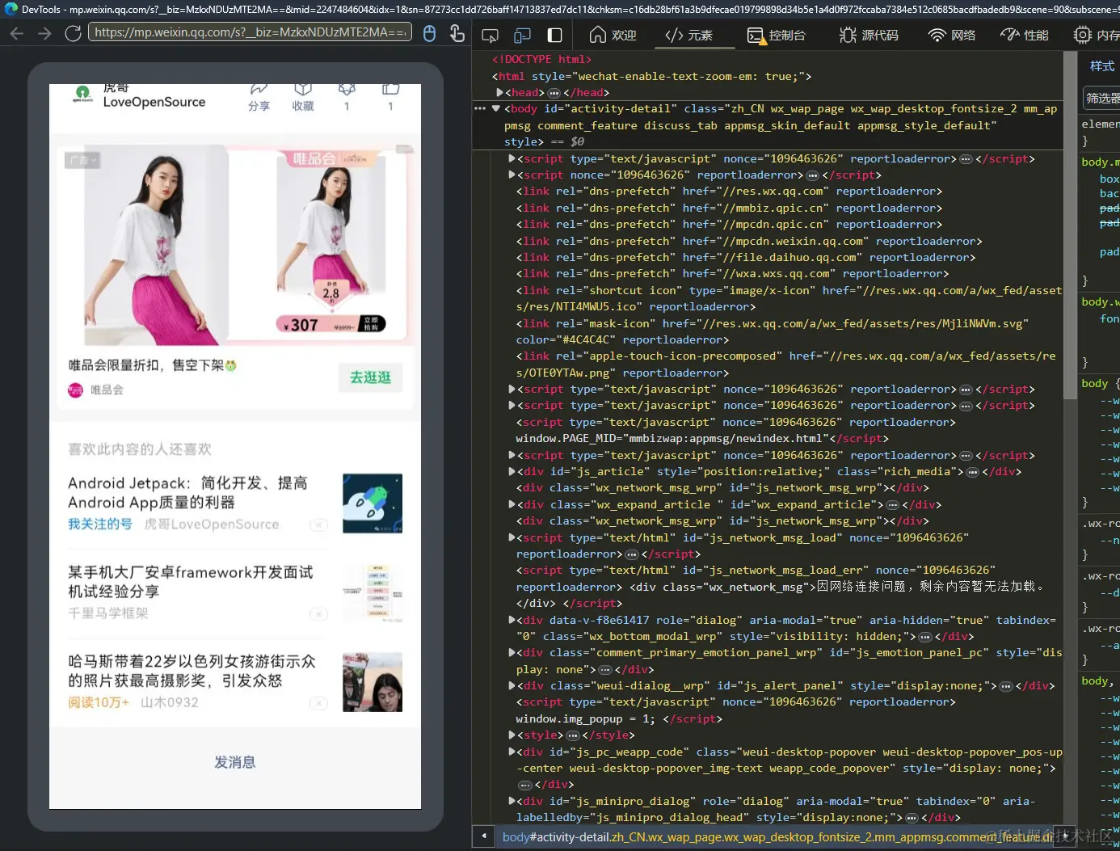Open the LoveOpenSource account name
This screenshot has height=851, width=1120.
154,102
